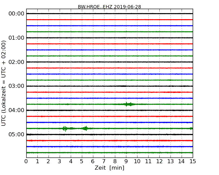This screenshot has width=219, height=175.
Task: Pick the 02:00 y-axis tick label
Action: [17, 62]
